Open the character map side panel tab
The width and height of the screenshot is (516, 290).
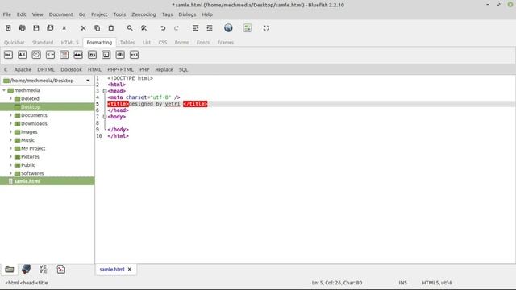pos(43,269)
